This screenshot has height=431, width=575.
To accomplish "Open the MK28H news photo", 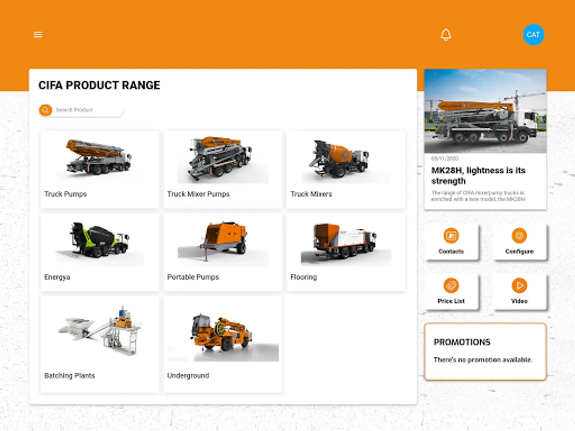I will 485,111.
